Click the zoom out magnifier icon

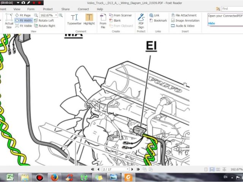pos(36,15)
